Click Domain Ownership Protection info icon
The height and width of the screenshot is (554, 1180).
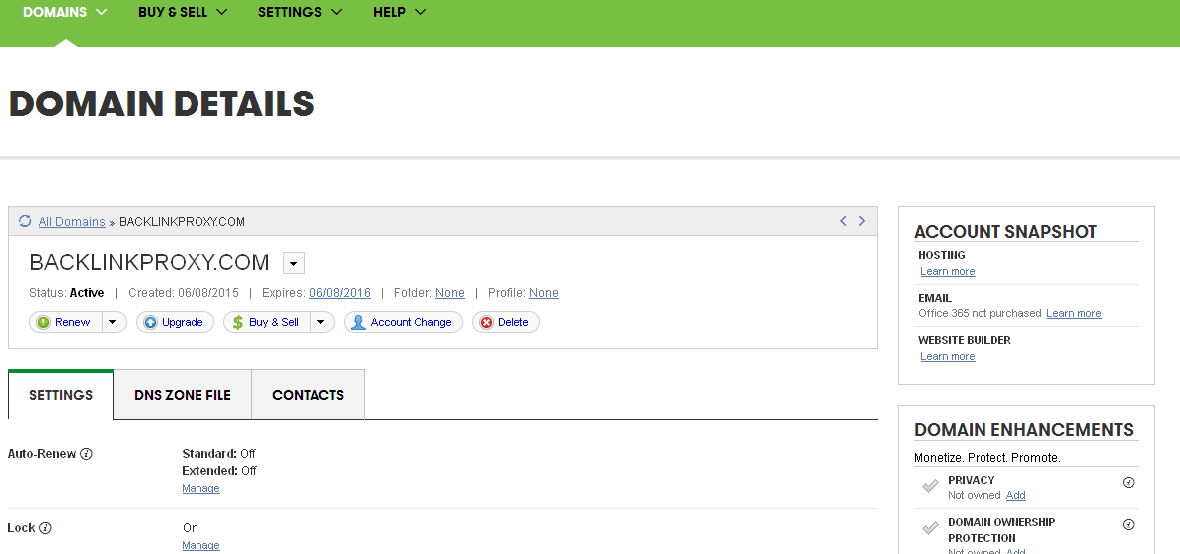tap(1129, 524)
